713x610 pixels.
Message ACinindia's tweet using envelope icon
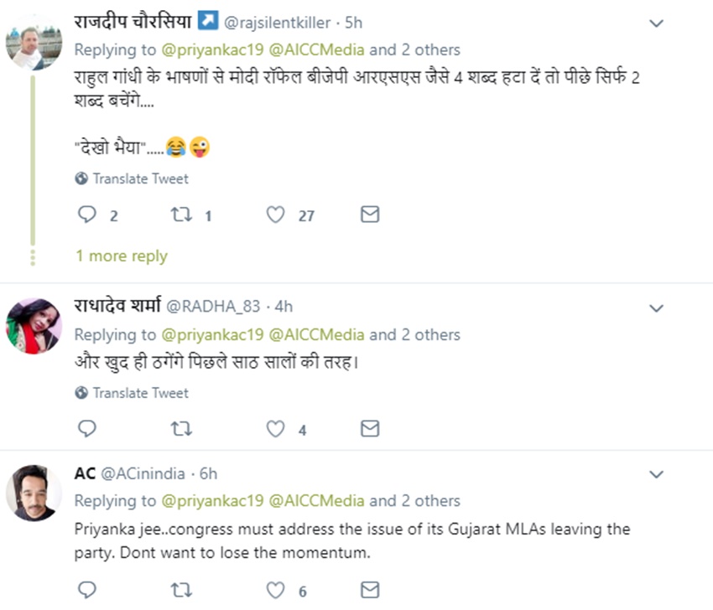[x=370, y=590]
